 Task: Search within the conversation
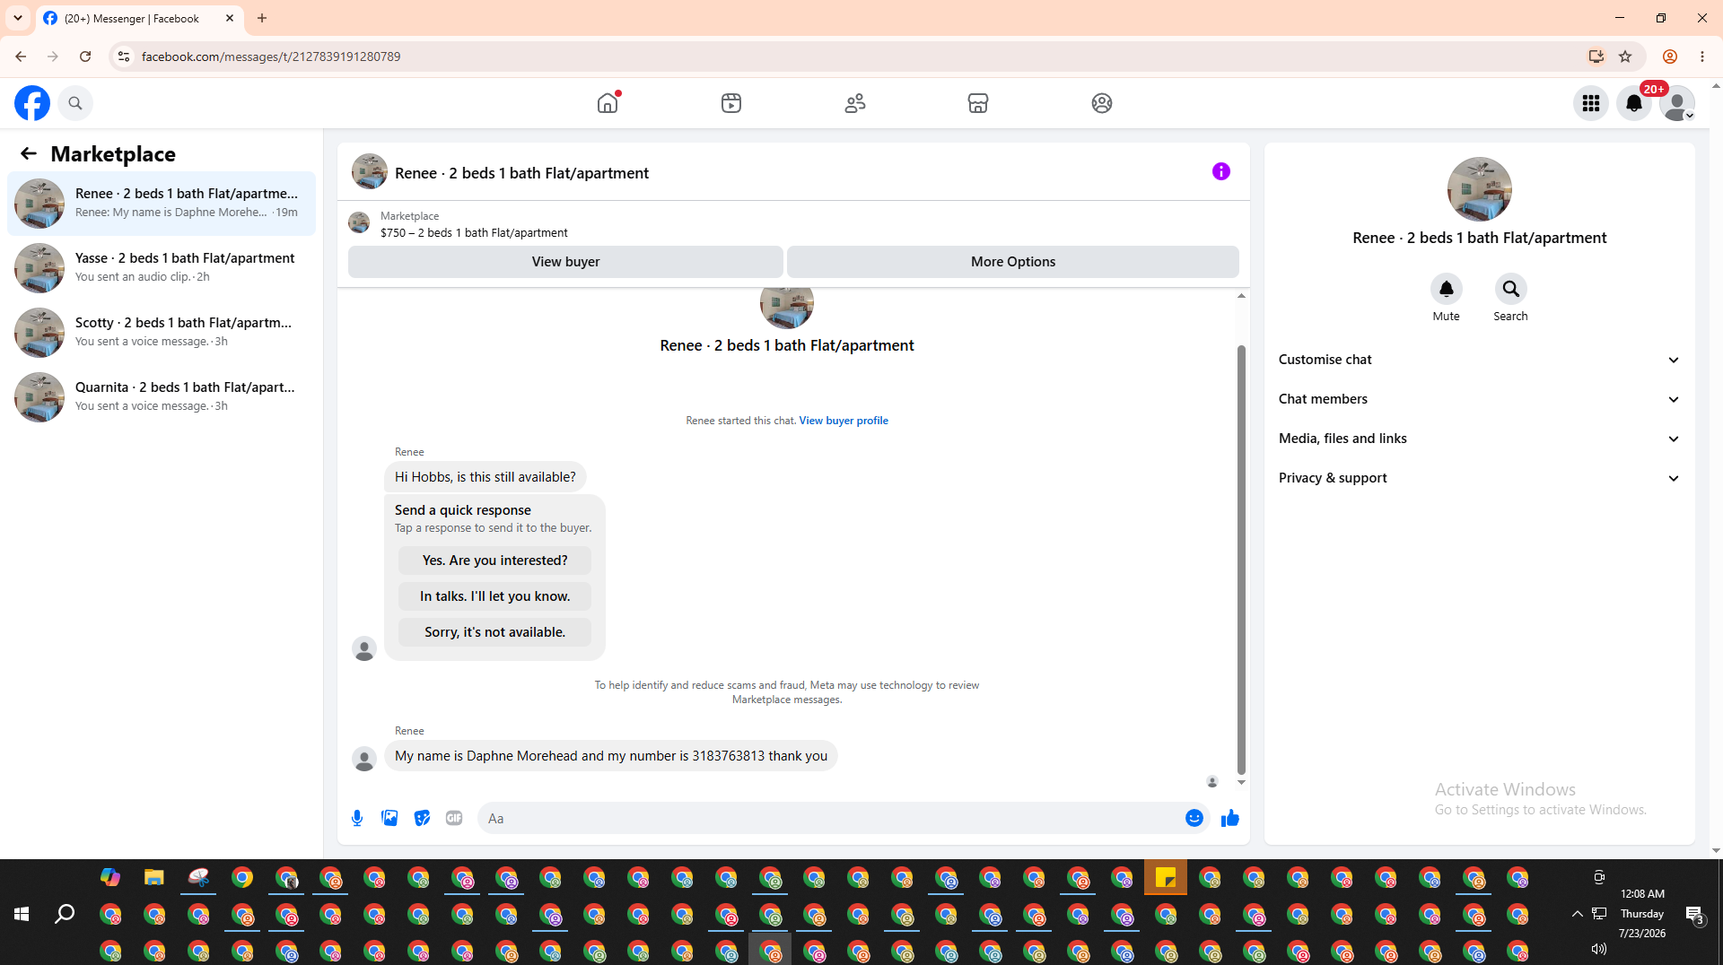click(1511, 289)
